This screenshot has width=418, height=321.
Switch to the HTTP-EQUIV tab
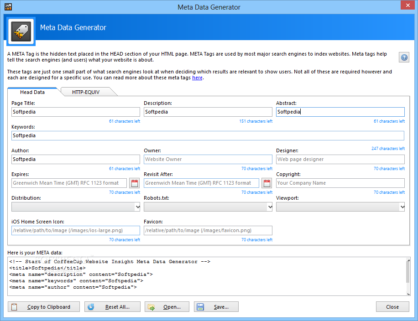86,92
